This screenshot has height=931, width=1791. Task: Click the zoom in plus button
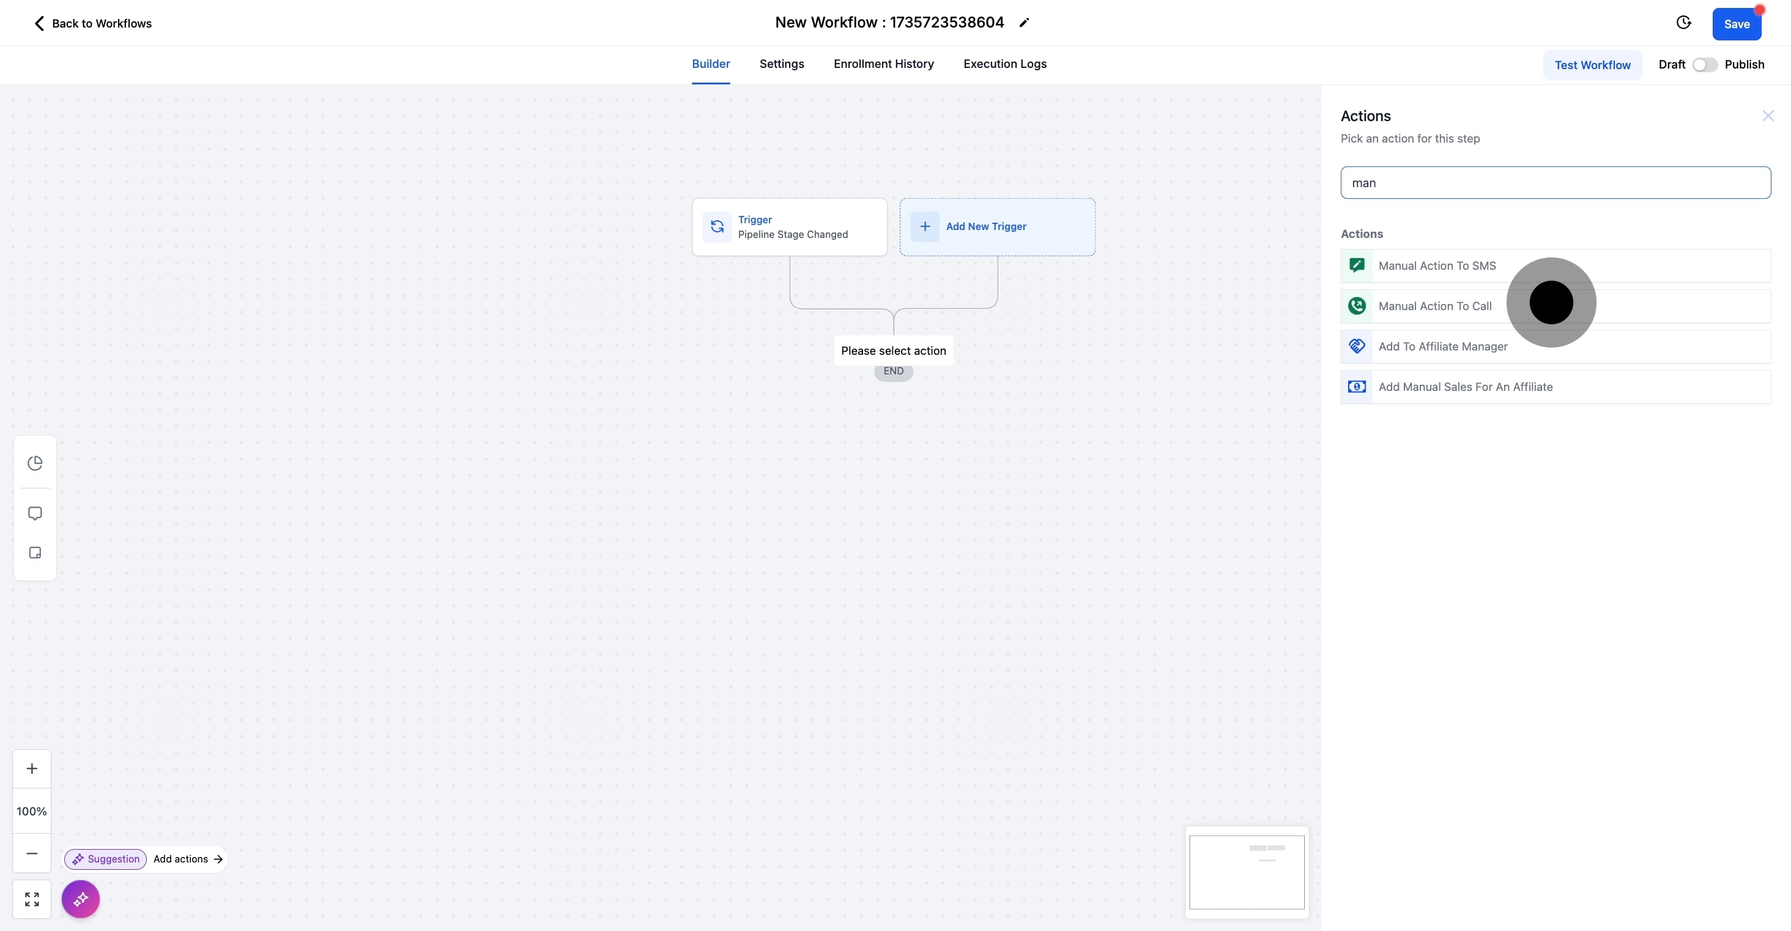(32, 768)
